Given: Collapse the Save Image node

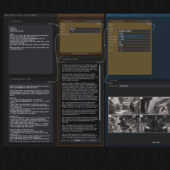Looking at the screenshot, I should click(x=109, y=80).
